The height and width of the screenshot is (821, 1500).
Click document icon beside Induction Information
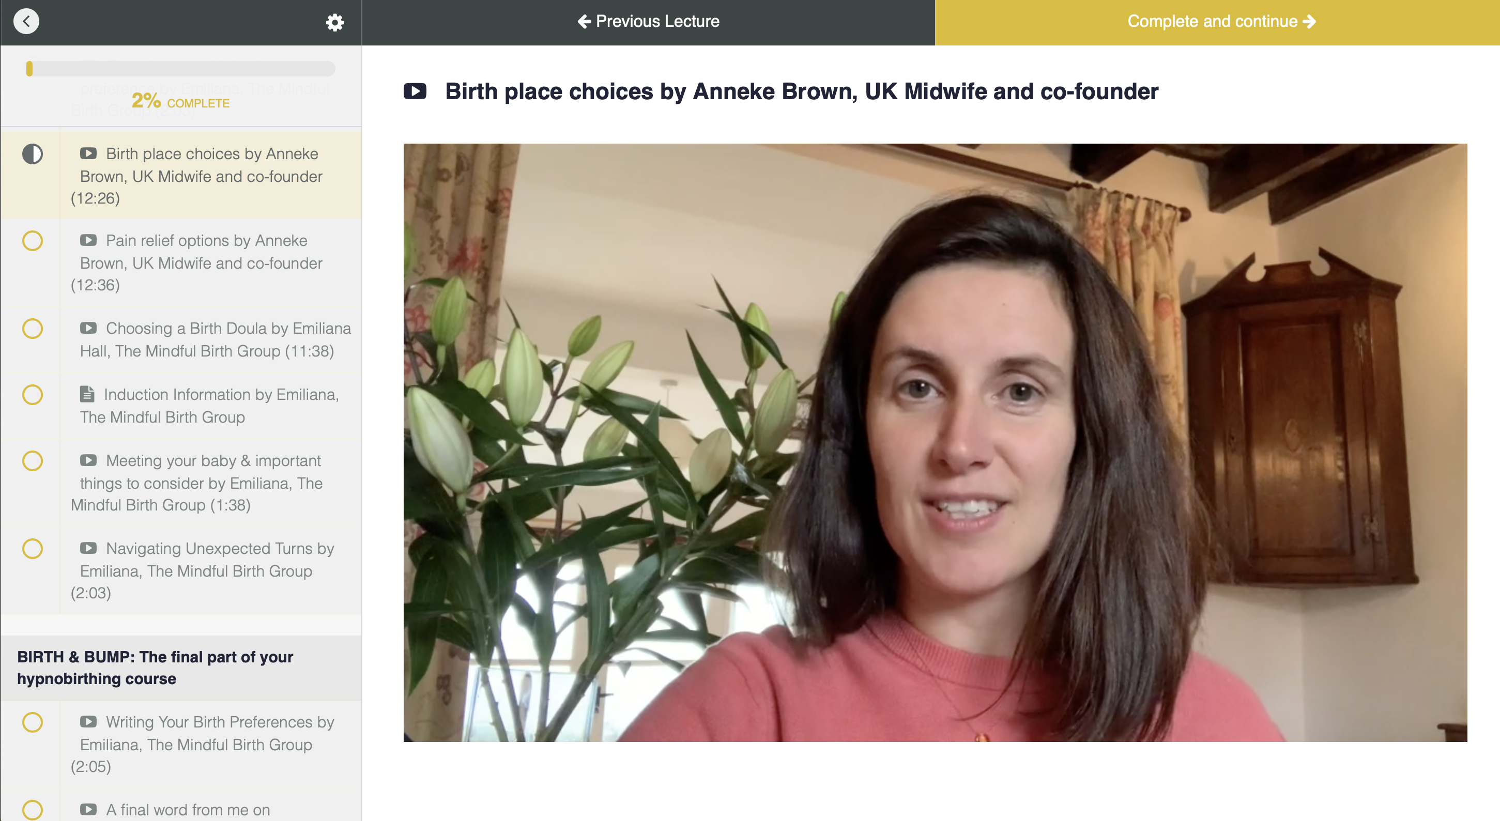pos(87,394)
